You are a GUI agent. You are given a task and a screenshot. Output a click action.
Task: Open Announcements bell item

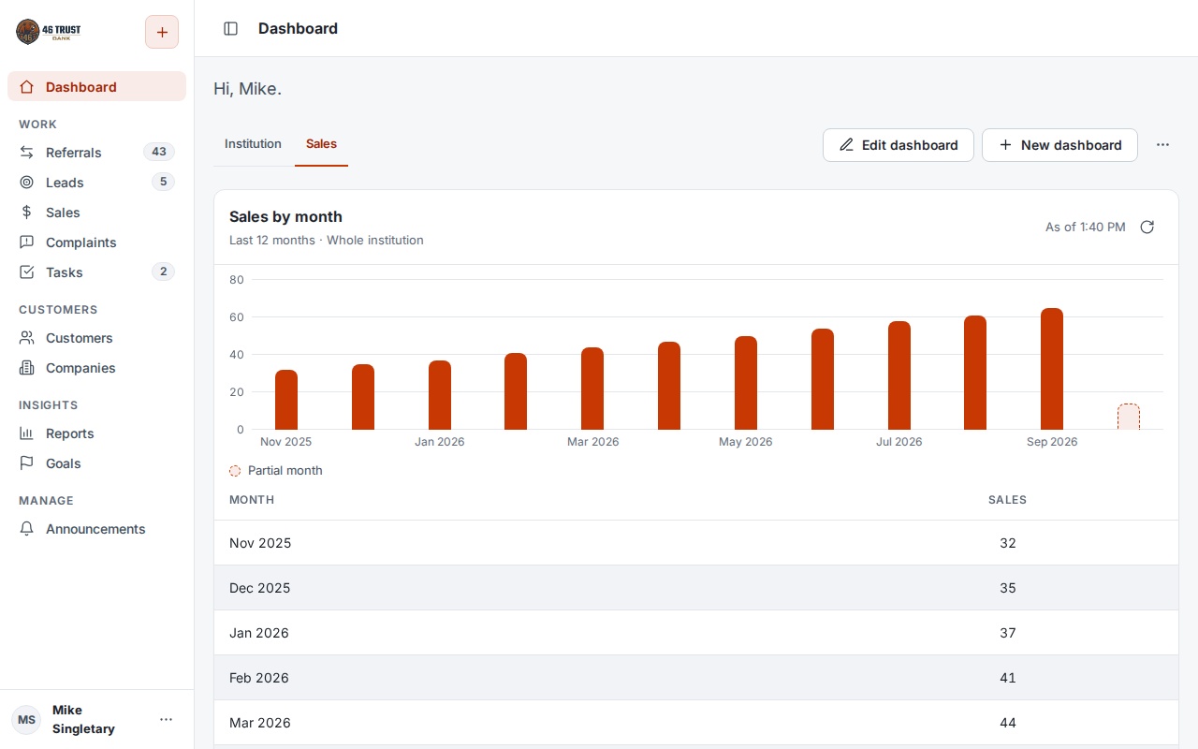tap(96, 529)
